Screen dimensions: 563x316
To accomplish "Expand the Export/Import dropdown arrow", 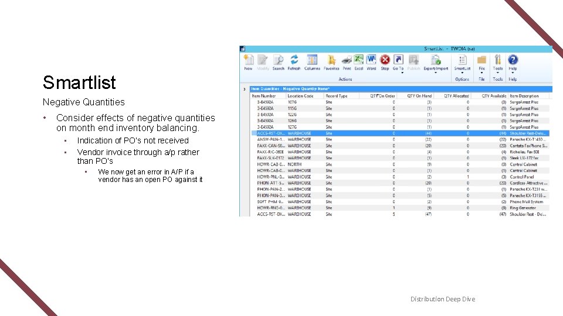I will [436, 73].
